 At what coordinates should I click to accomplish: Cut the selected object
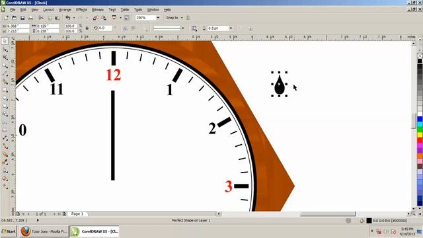pos(41,18)
